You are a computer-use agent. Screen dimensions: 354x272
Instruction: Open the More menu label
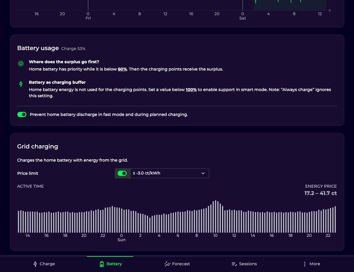pos(315,264)
